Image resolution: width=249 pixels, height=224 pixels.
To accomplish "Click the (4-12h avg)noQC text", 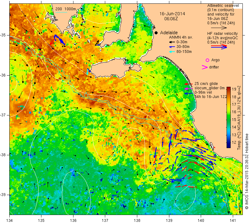I will [x=223, y=38].
